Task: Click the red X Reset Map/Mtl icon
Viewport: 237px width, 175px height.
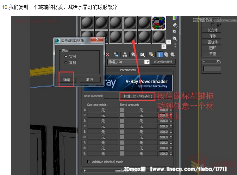Action: [x=107, y=55]
